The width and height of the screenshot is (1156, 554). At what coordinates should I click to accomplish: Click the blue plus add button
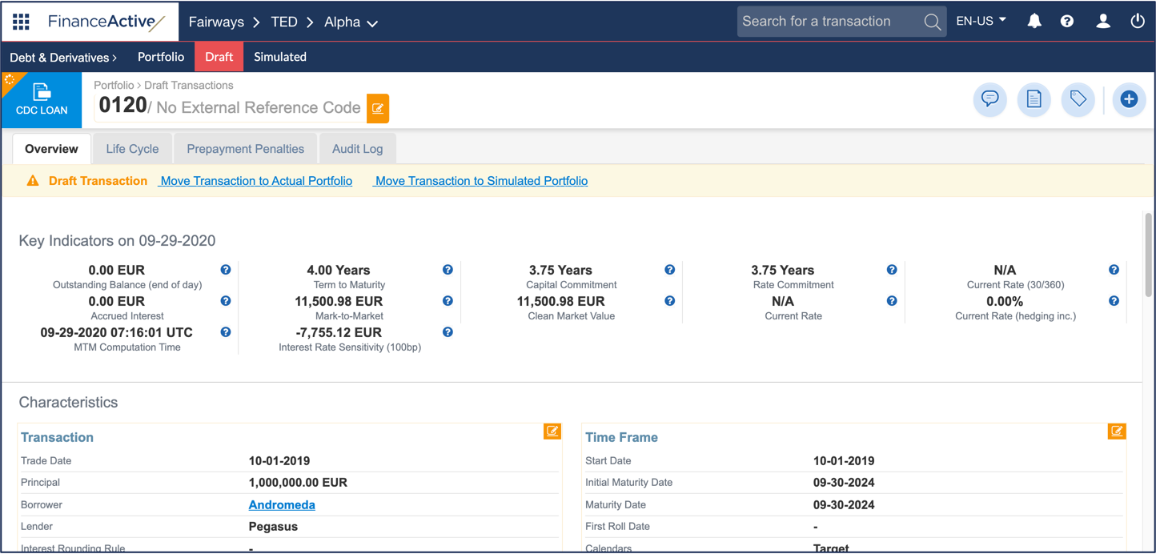click(x=1129, y=99)
